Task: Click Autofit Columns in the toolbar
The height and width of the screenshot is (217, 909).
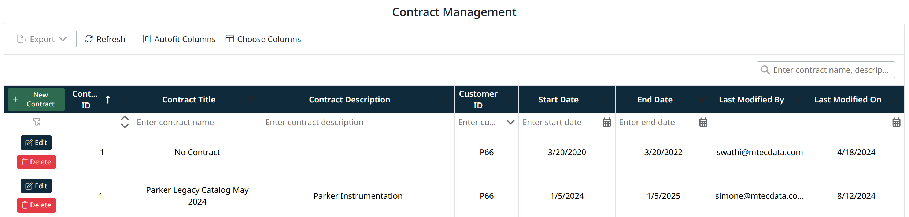Action: coord(179,39)
